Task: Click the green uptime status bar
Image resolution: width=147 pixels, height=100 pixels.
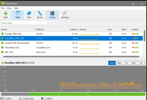Action: click(88, 94)
